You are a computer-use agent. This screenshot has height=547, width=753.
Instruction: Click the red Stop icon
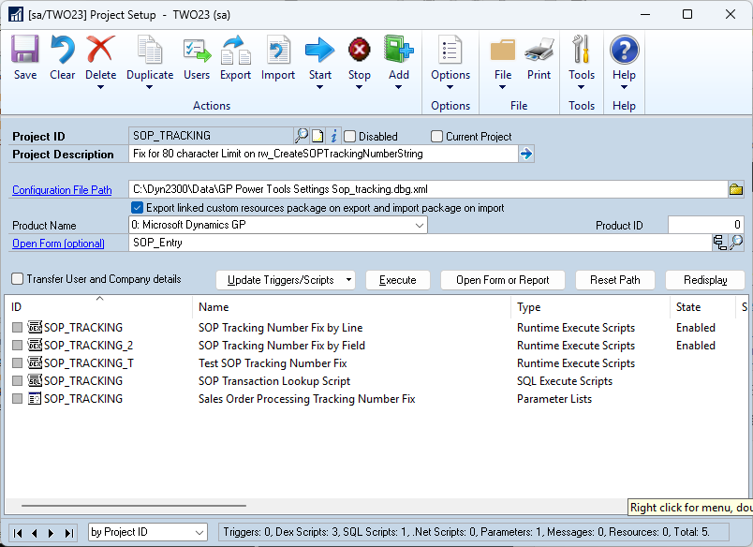[360, 50]
